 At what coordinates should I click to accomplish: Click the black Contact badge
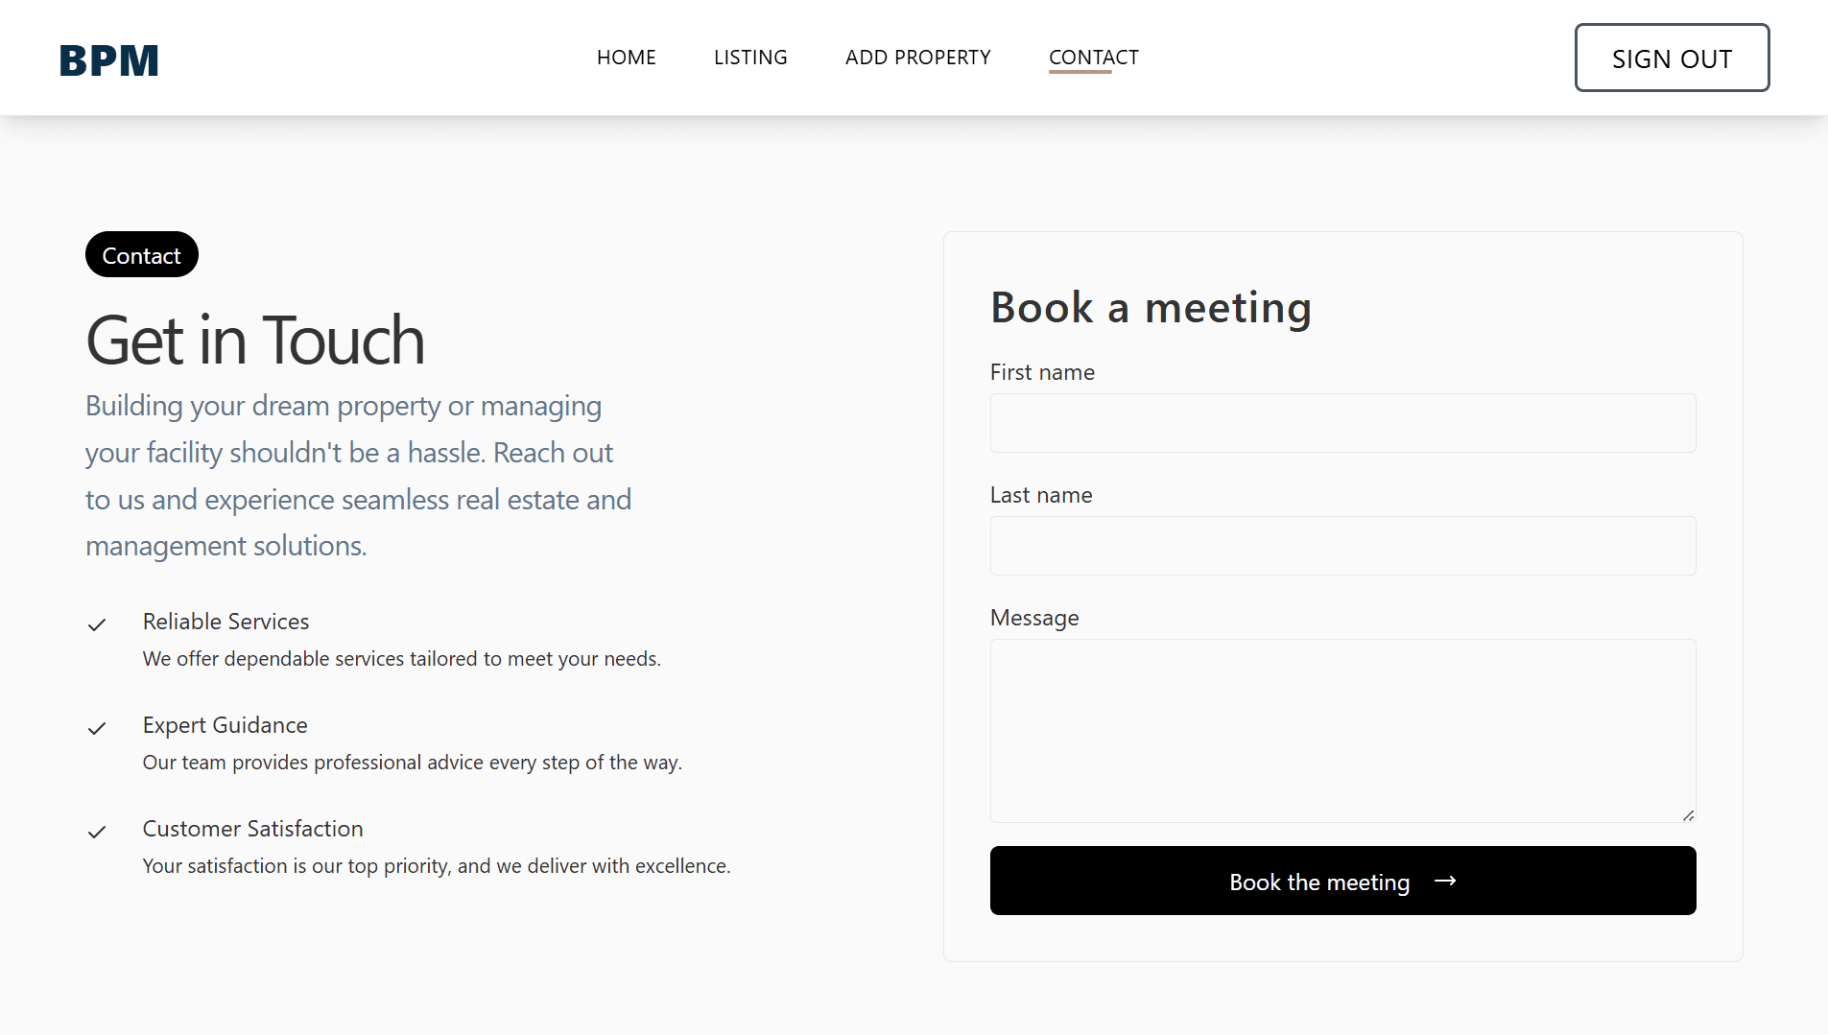pyautogui.click(x=142, y=255)
